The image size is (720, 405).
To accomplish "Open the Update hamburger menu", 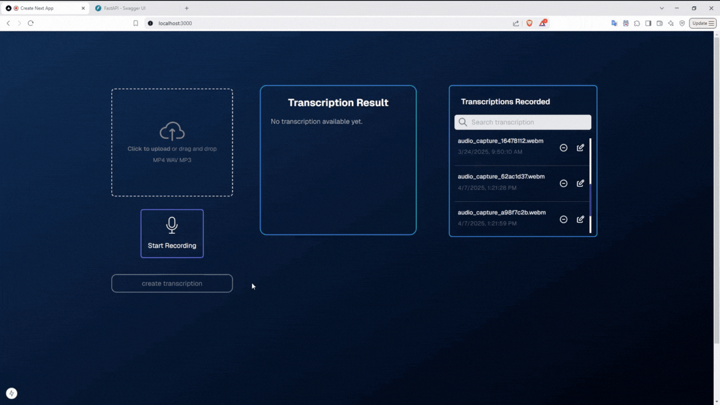I will tap(702, 23).
